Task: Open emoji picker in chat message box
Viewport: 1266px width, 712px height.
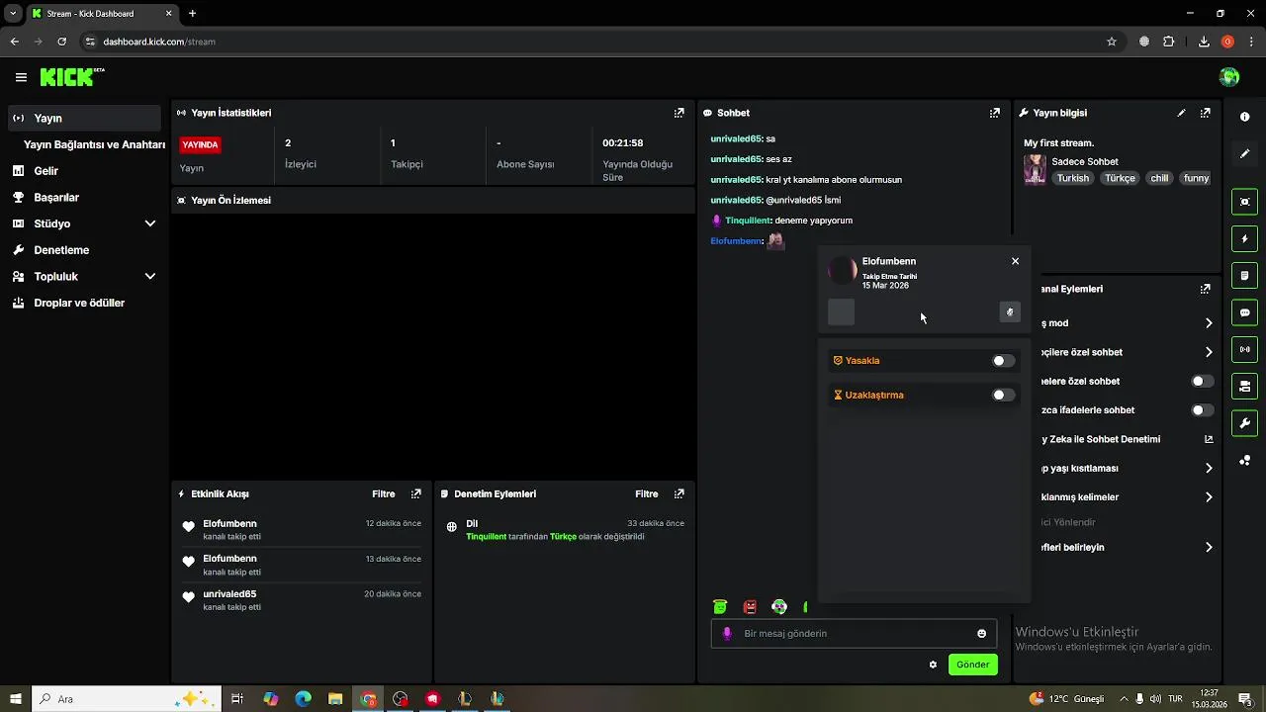Action: [x=981, y=634]
